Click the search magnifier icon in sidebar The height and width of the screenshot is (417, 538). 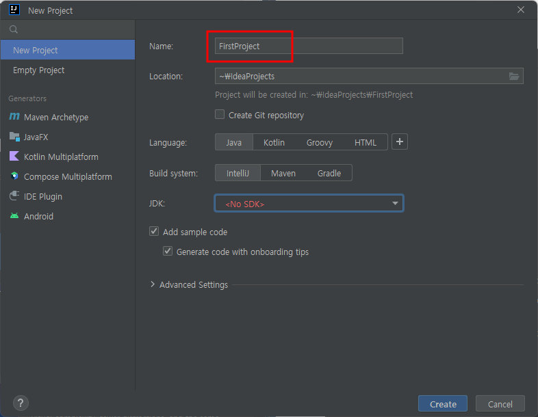[x=14, y=29]
